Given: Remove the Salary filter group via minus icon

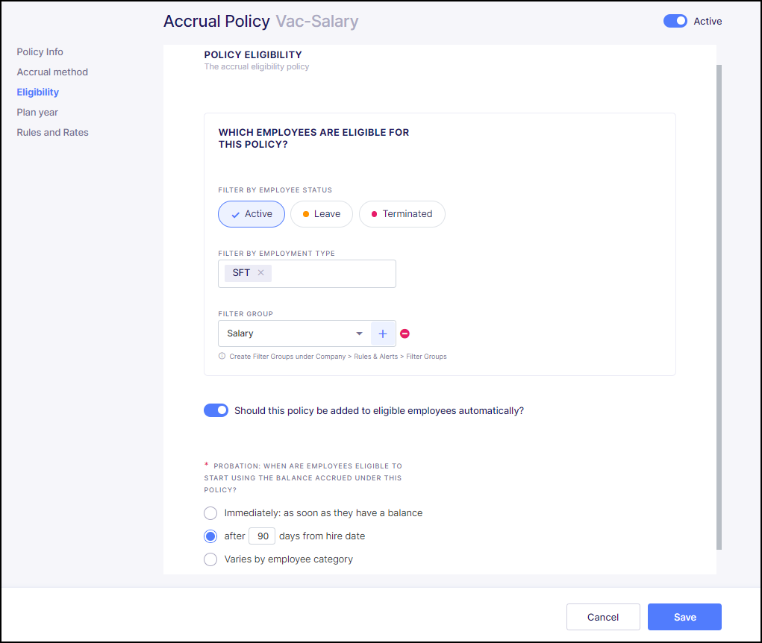Looking at the screenshot, I should tap(405, 333).
